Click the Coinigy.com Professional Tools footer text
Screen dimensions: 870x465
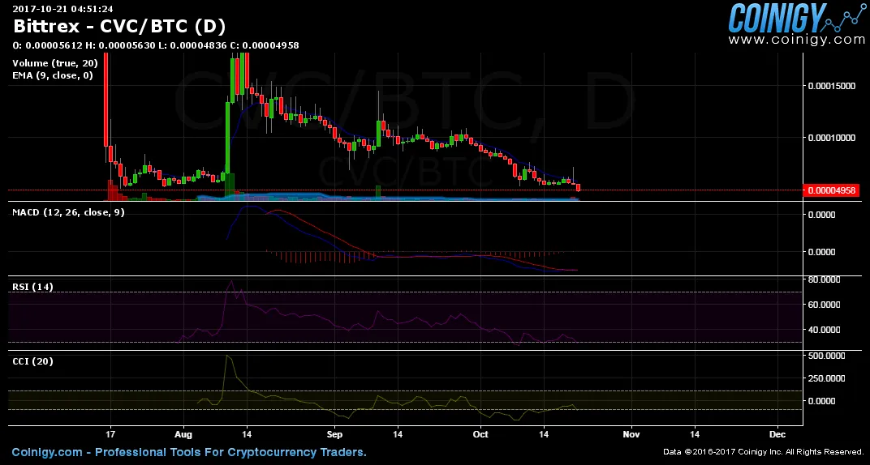(x=189, y=453)
